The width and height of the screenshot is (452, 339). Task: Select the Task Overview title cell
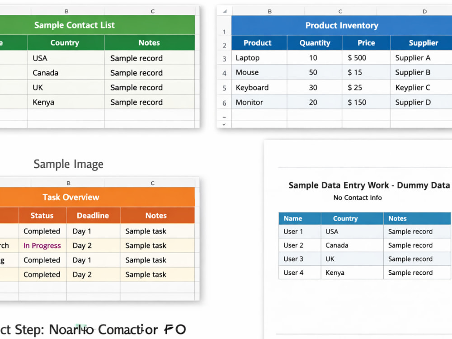98,197
